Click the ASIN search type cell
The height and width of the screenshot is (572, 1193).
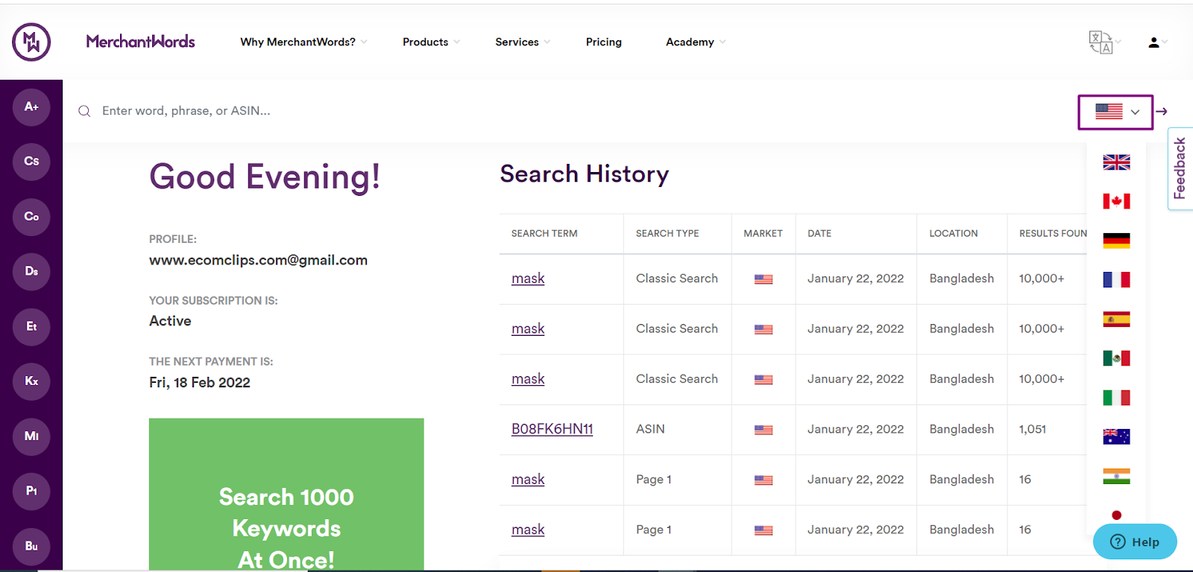pyautogui.click(x=650, y=429)
